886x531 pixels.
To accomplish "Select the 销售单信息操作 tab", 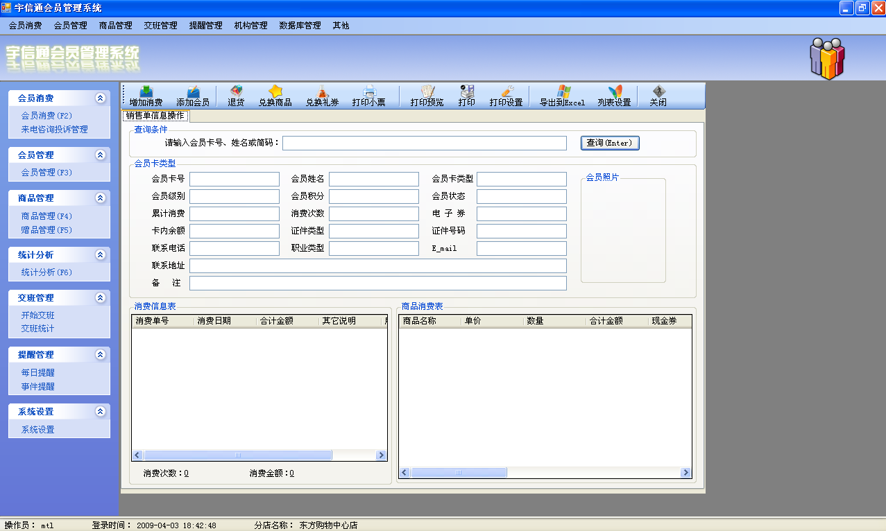I will point(155,116).
